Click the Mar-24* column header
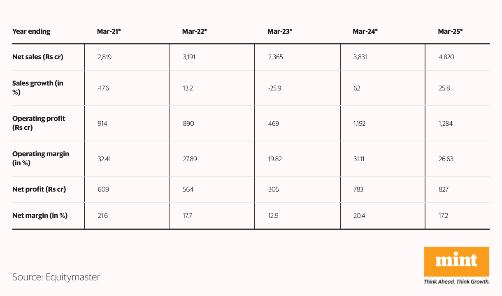502x296 pixels. coord(365,31)
